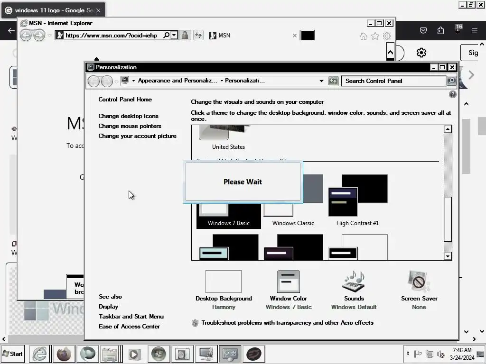486x364 pixels.
Task: Open Change your account picture link
Action: coord(137,136)
